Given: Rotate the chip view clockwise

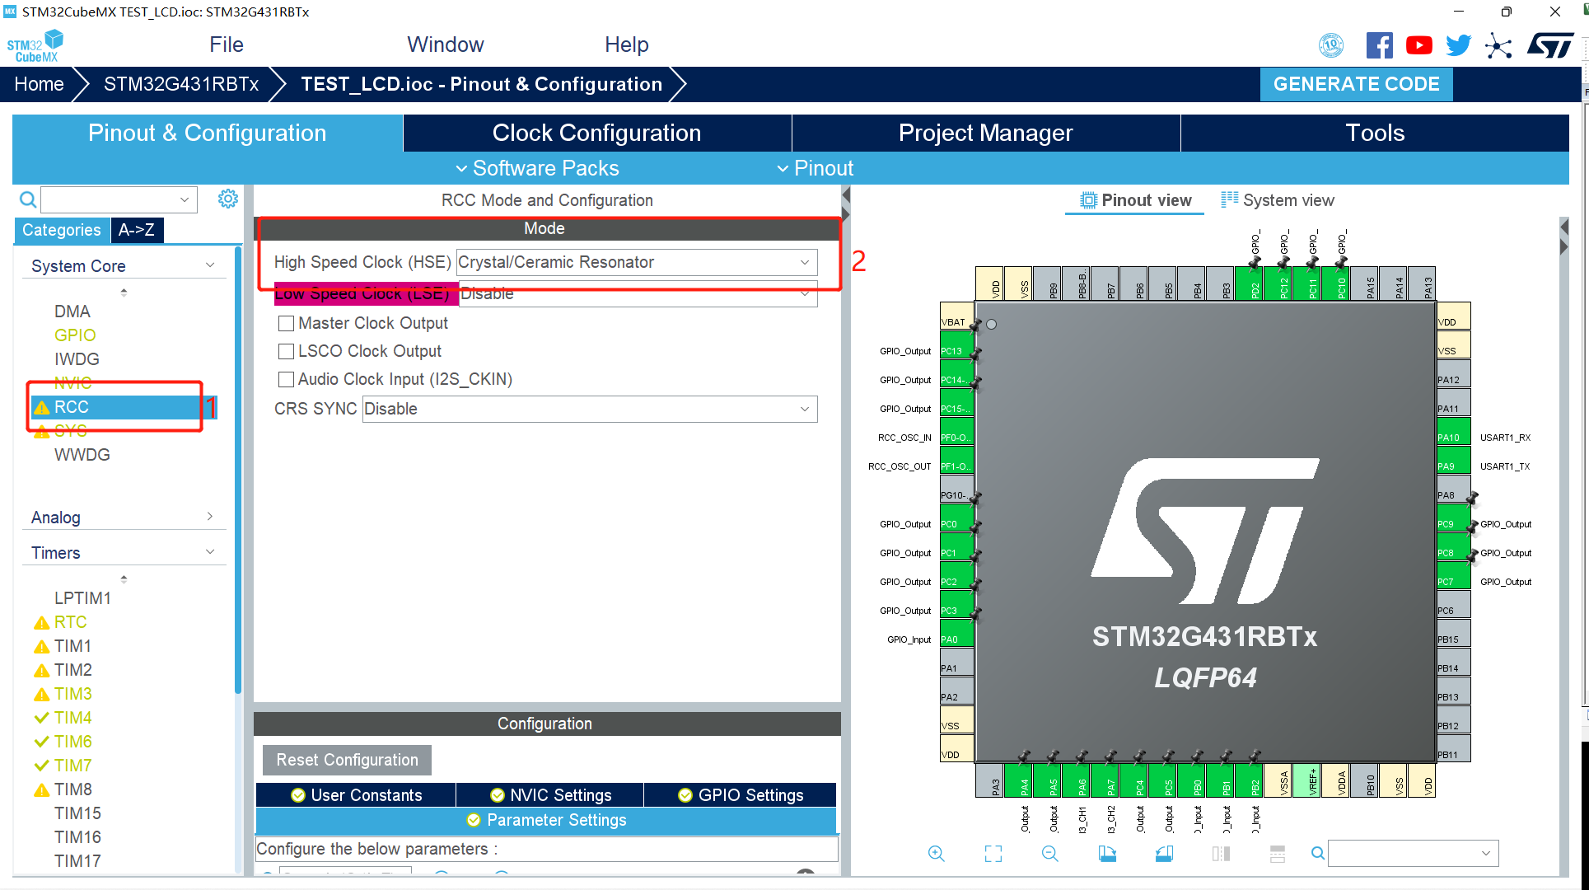Looking at the screenshot, I should click(x=1107, y=854).
